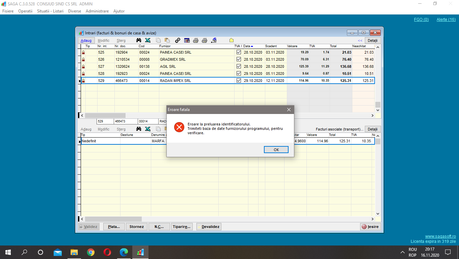Toggle TVA checkbox for row 525
This screenshot has width=459, height=259.
click(239, 52)
